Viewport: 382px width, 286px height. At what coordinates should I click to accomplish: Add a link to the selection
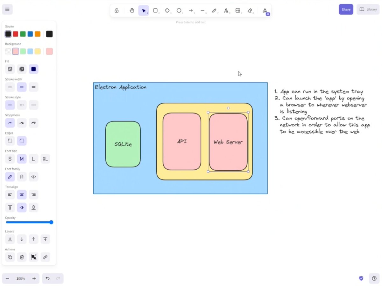[45, 257]
